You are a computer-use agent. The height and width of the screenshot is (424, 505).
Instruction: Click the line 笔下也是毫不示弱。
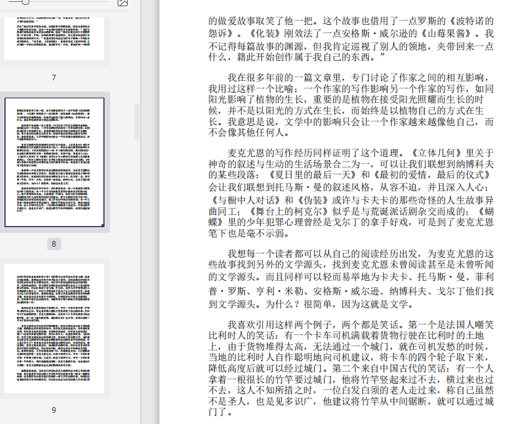248,233
